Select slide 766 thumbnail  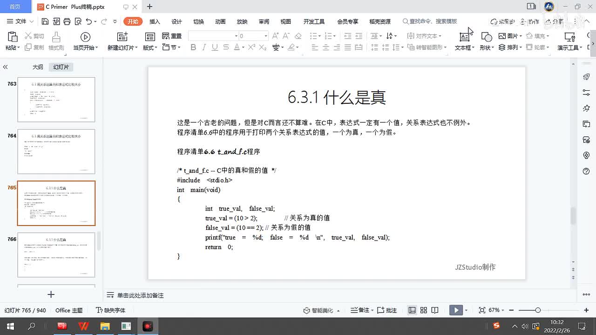(x=56, y=255)
